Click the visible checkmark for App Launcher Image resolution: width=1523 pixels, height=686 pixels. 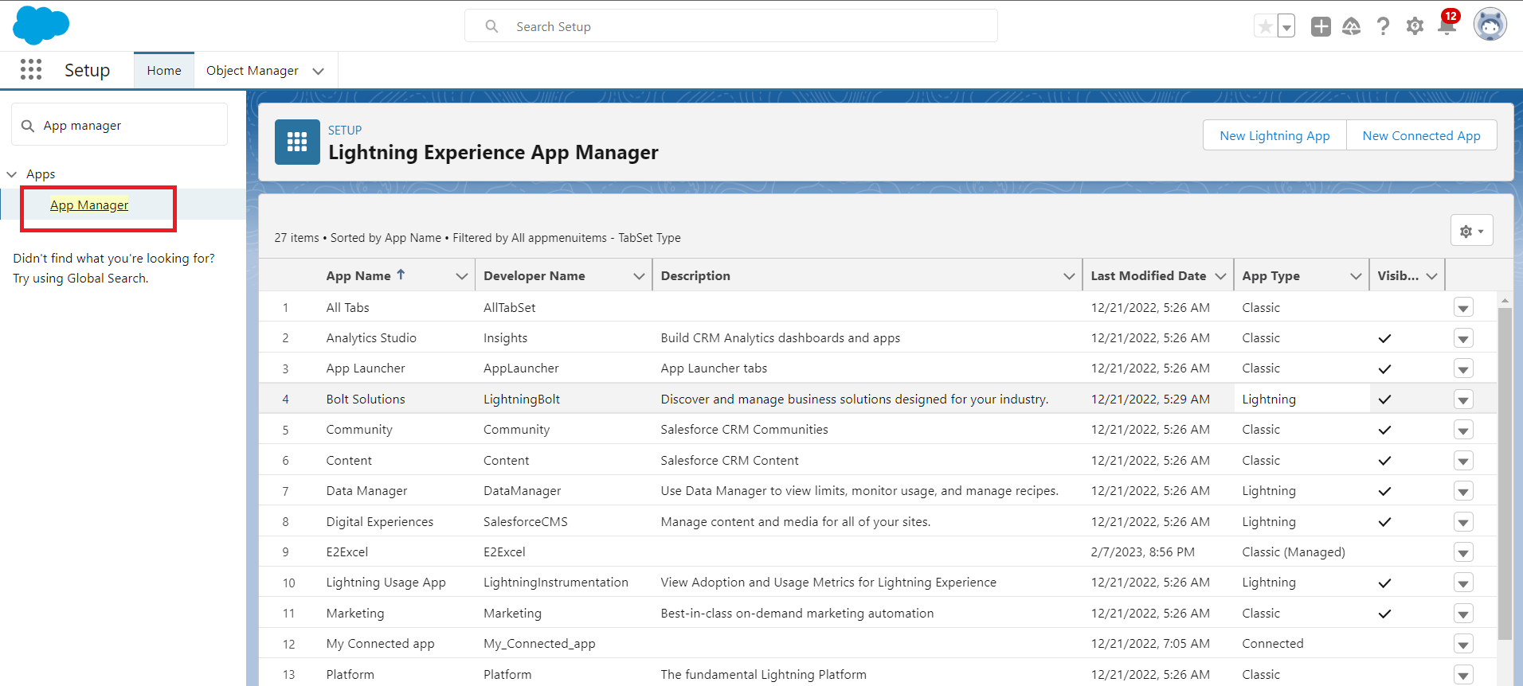pyautogui.click(x=1384, y=368)
